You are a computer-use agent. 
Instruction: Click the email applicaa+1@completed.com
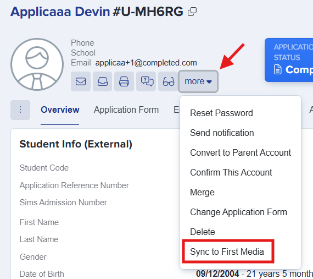click(146, 63)
